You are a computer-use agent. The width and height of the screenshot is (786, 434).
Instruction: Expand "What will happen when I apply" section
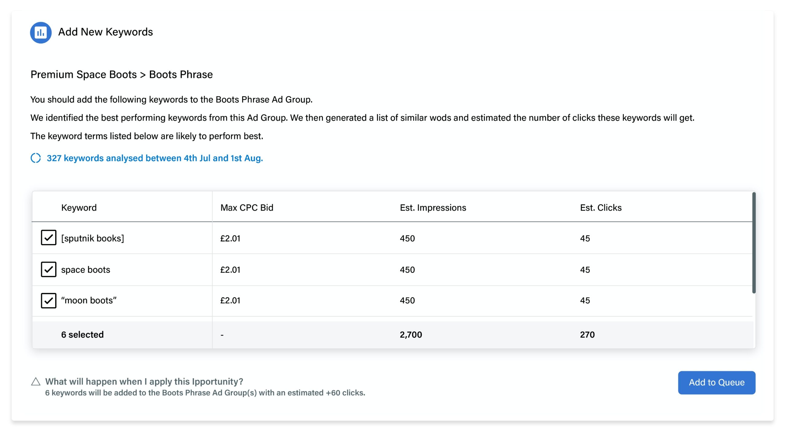144,381
